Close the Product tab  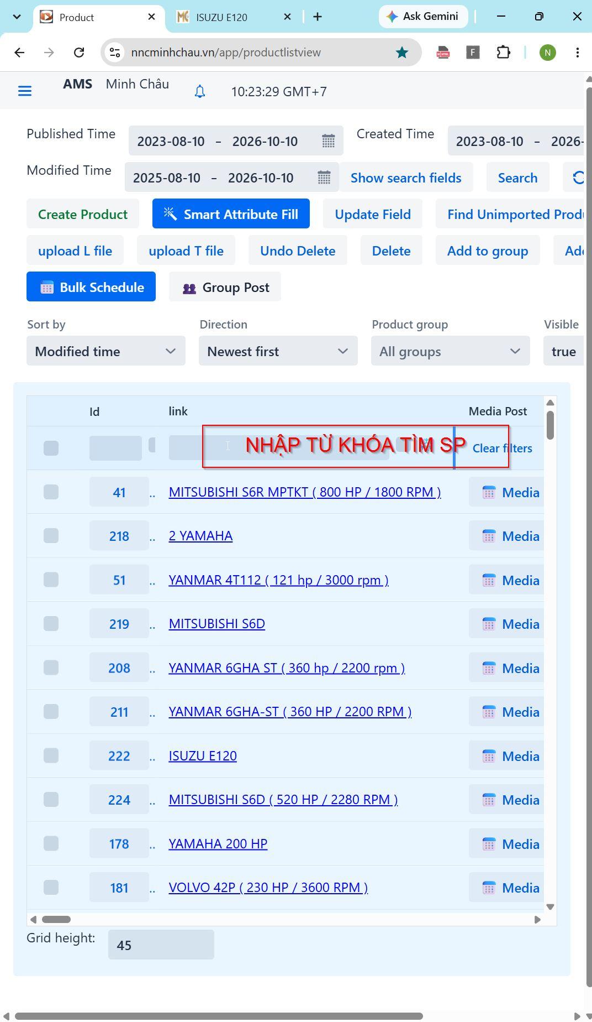click(152, 17)
